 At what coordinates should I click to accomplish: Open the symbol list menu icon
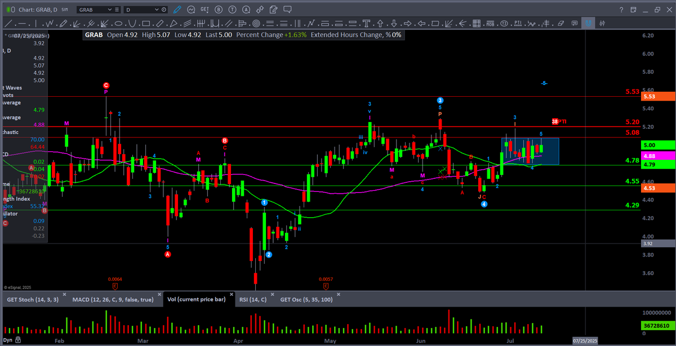click(x=117, y=10)
